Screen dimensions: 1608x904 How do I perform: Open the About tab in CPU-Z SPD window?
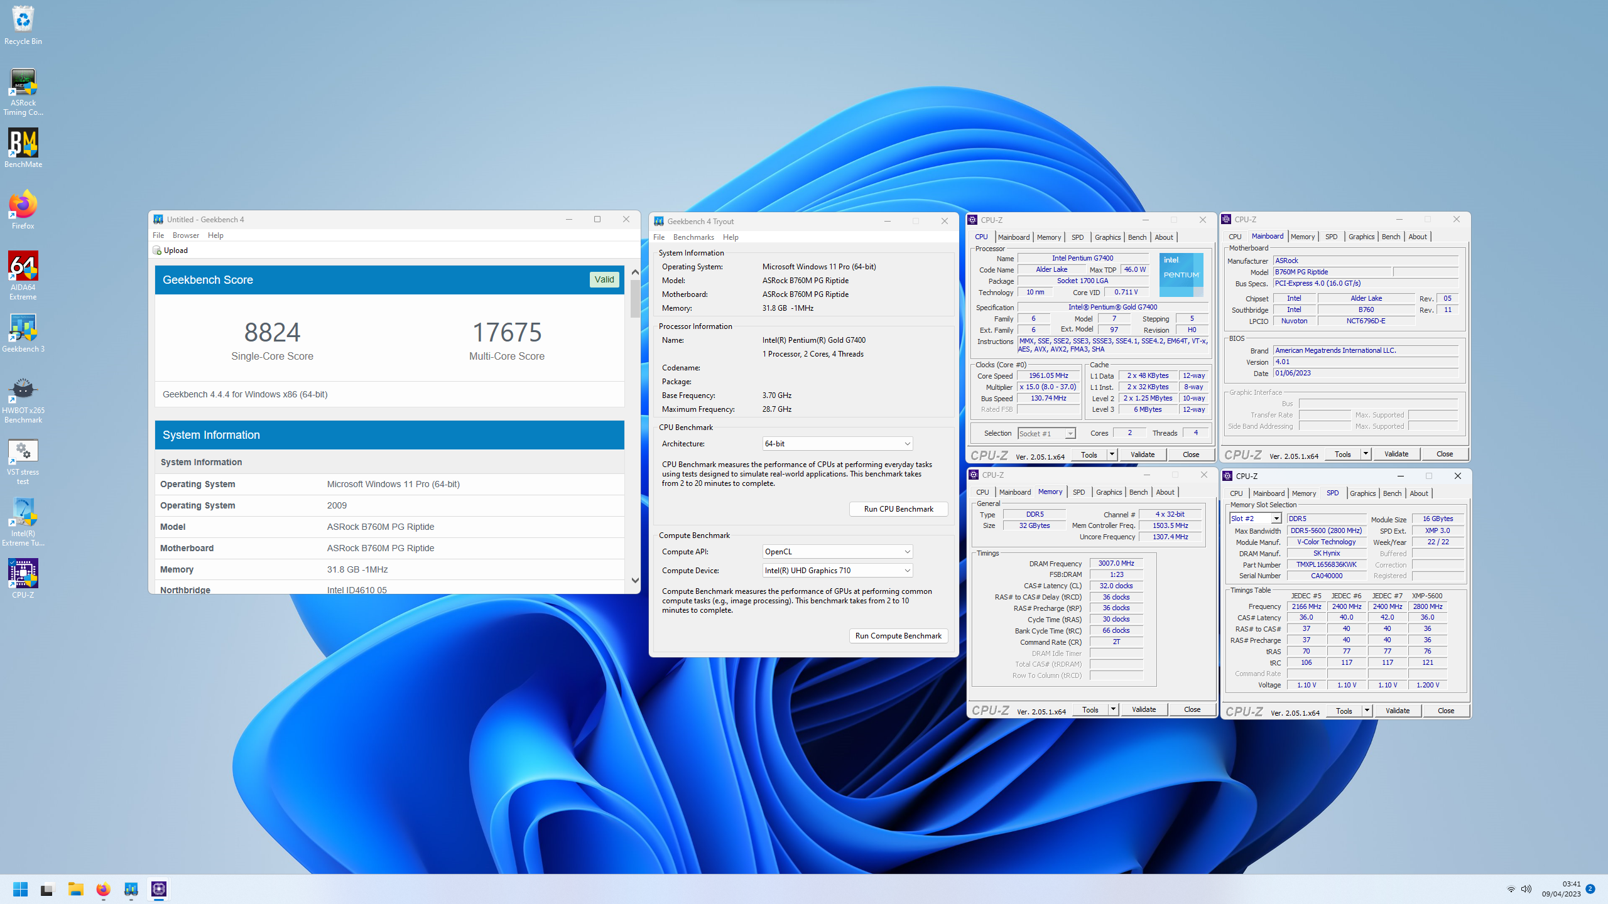point(1418,493)
